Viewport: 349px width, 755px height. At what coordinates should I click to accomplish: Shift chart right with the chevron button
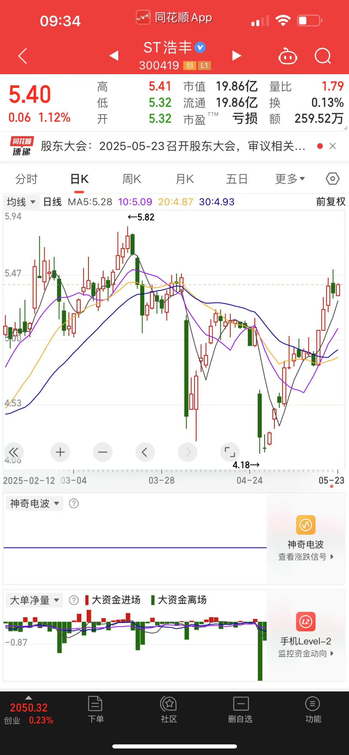pyautogui.click(x=188, y=452)
